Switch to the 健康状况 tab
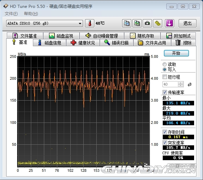This screenshot has height=180, width=203. coord(83,43)
